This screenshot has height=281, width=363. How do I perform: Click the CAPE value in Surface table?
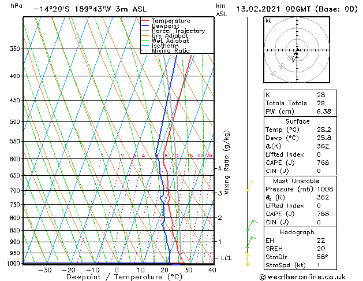click(323, 162)
